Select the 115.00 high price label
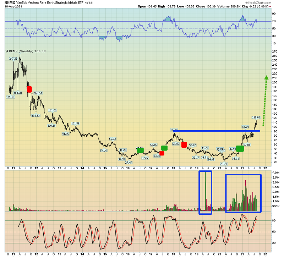The width and height of the screenshot is (284, 257). pyautogui.click(x=256, y=117)
